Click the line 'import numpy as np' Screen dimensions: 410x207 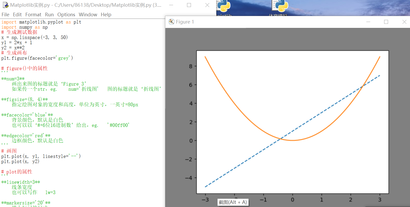(25, 27)
